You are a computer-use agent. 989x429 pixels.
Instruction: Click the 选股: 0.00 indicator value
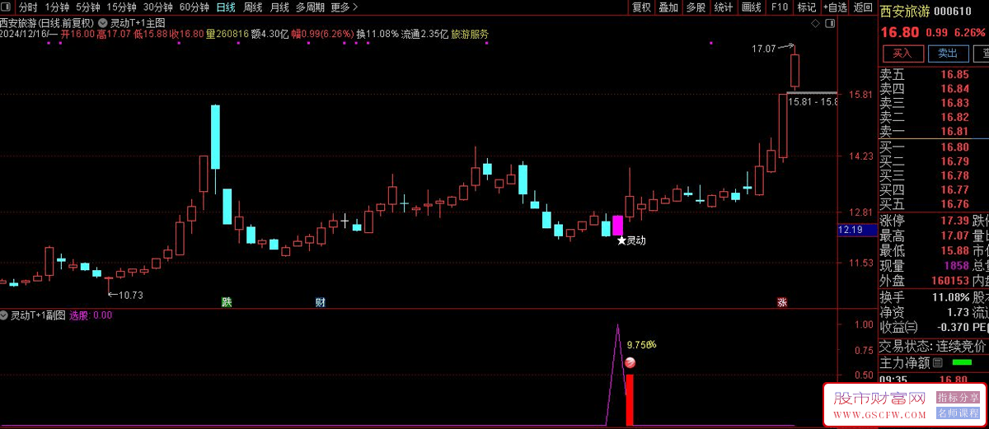pyautogui.click(x=91, y=315)
